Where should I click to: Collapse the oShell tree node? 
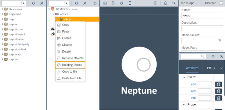[53, 14]
